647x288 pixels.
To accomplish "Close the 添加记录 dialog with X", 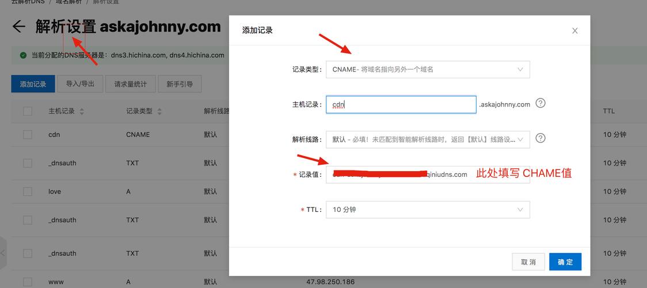I will click(574, 31).
